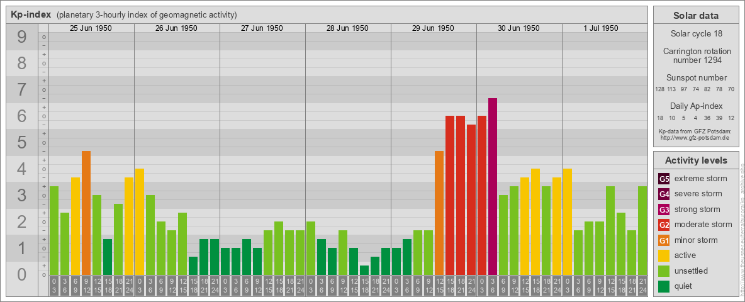Click the G5 extreme storm color swatch

point(664,179)
